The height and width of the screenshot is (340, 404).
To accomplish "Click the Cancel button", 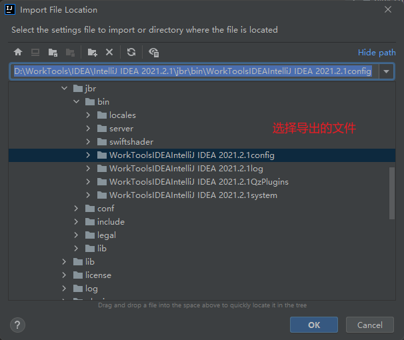I will pos(370,325).
